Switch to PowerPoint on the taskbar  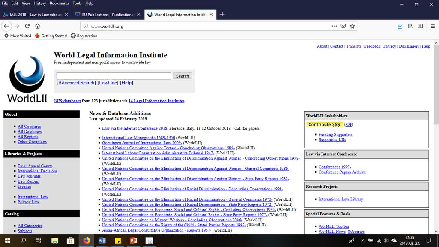click(134, 241)
